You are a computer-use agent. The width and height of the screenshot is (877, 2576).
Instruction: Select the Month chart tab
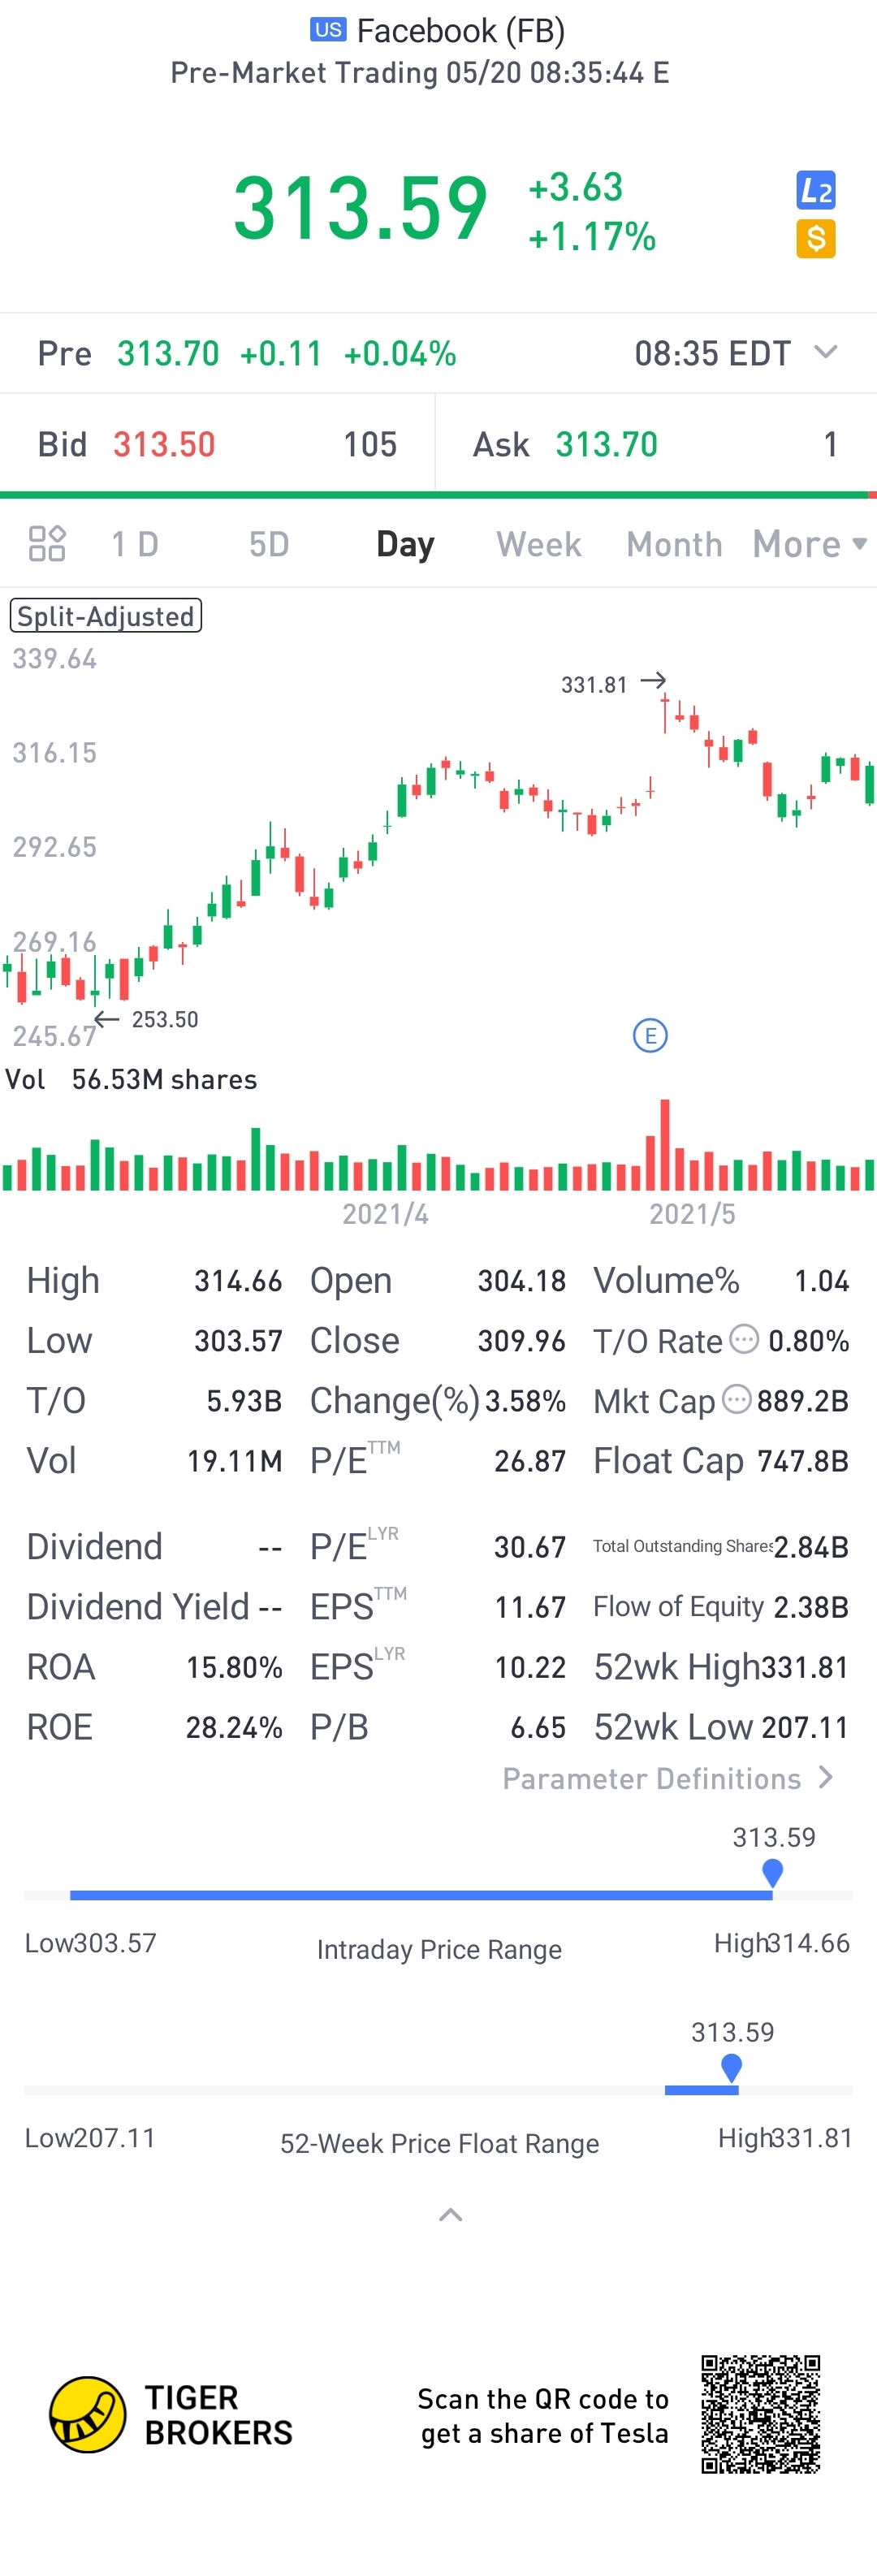click(x=674, y=544)
